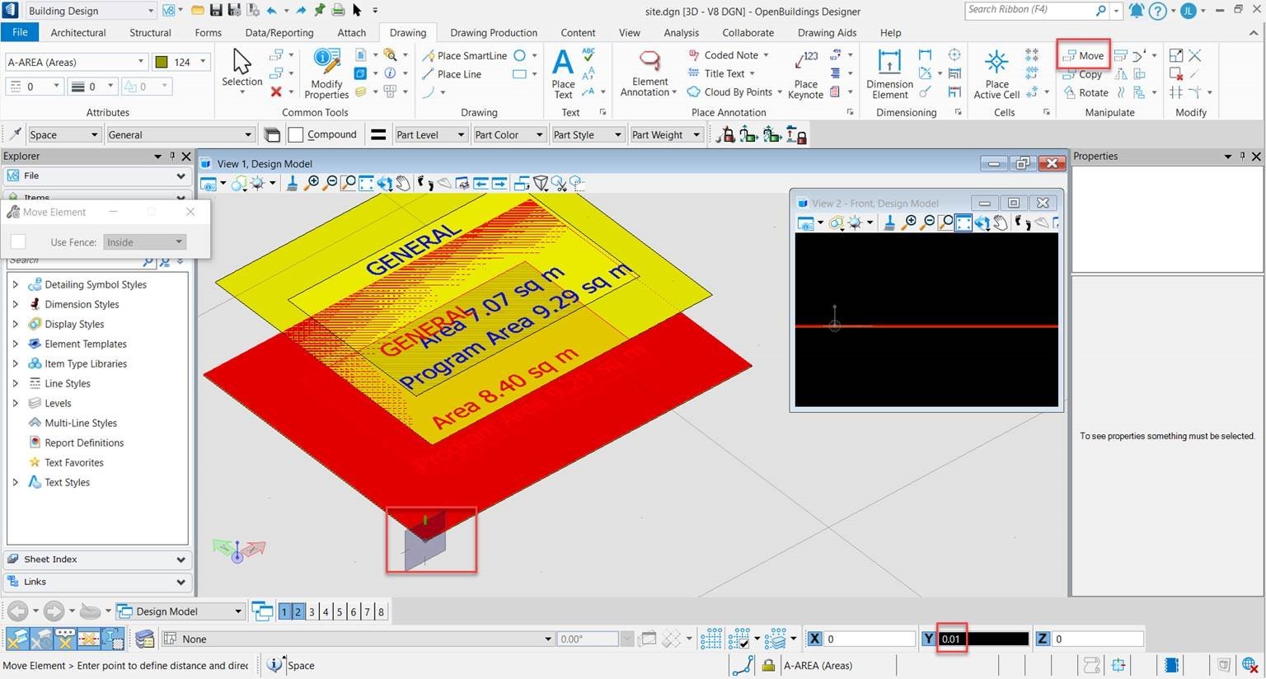Switch to the Analysis ribbon tab
The width and height of the screenshot is (1266, 679).
681,32
